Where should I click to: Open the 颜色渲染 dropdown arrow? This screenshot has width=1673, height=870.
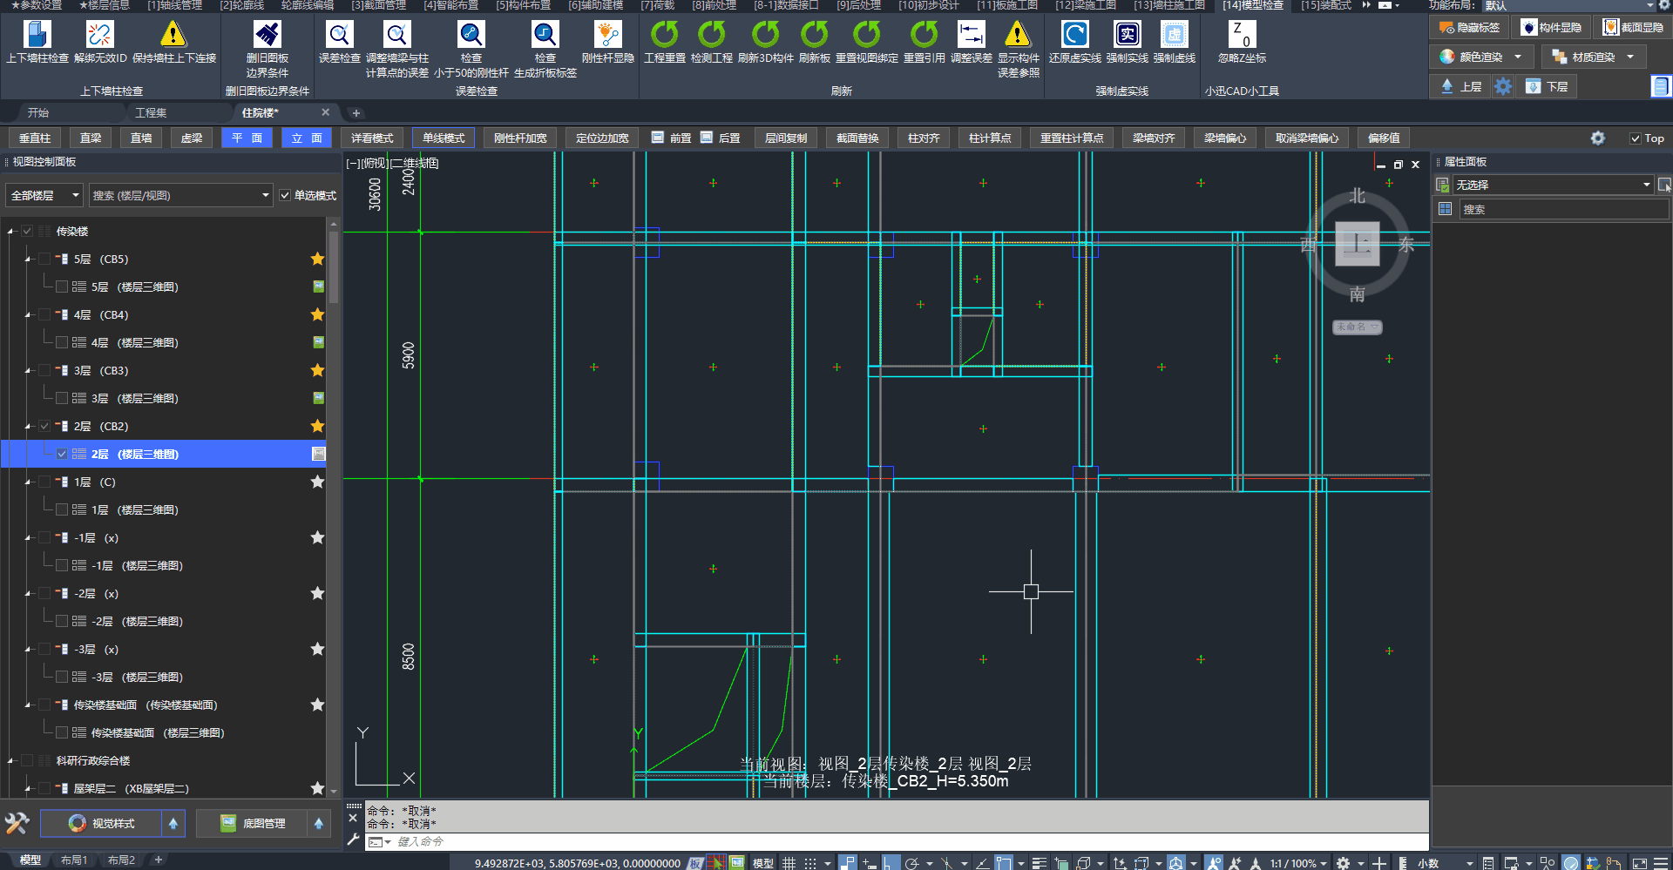coord(1518,57)
